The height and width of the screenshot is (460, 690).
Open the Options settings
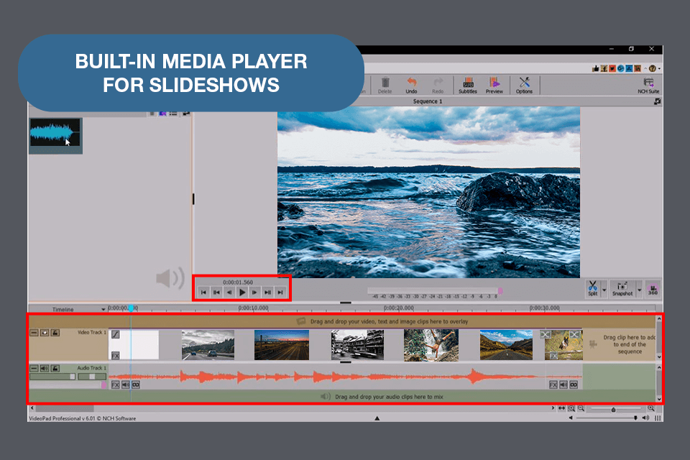point(524,85)
